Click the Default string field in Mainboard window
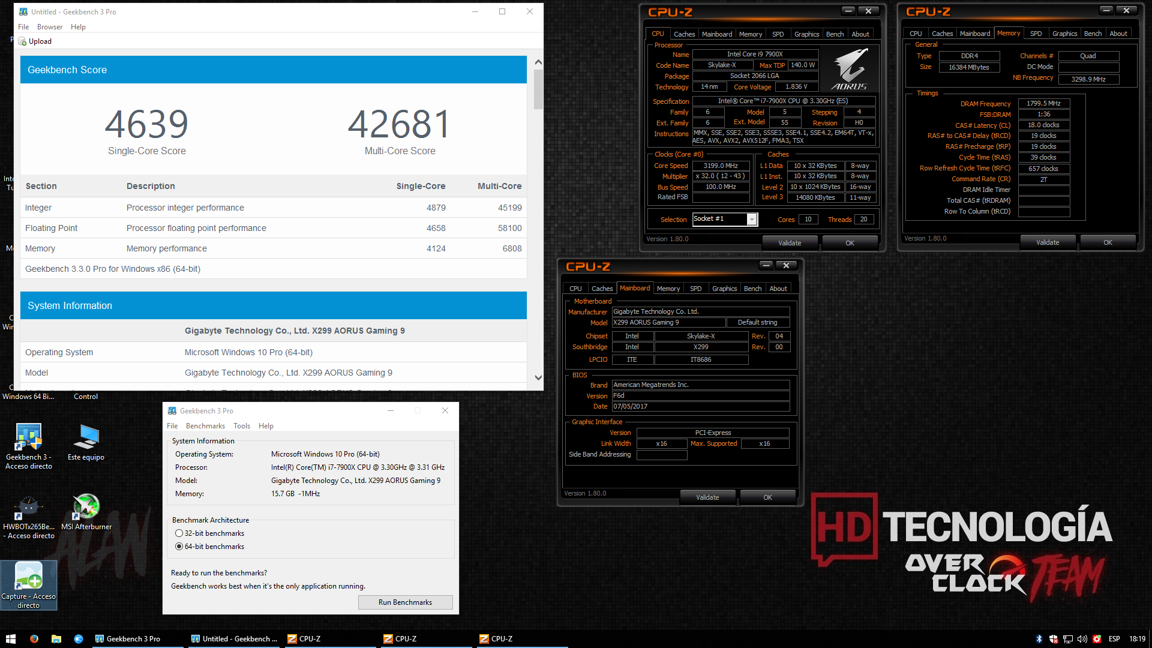This screenshot has height=648, width=1152. pyautogui.click(x=757, y=323)
